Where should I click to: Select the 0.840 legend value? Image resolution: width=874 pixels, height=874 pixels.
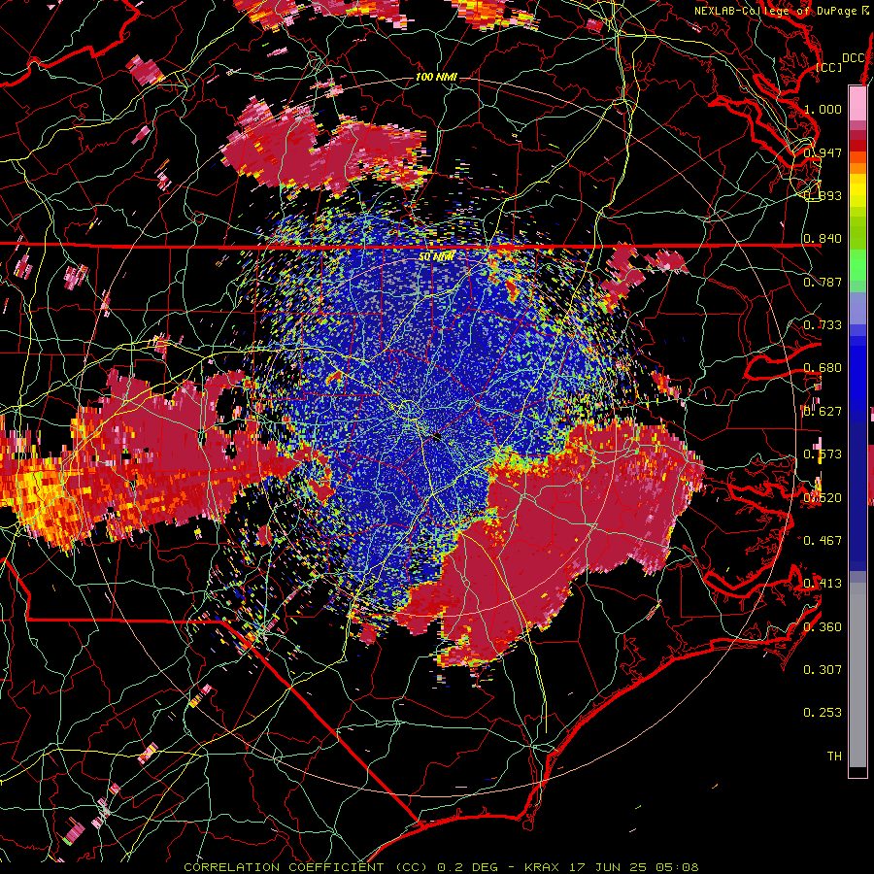[x=823, y=239]
